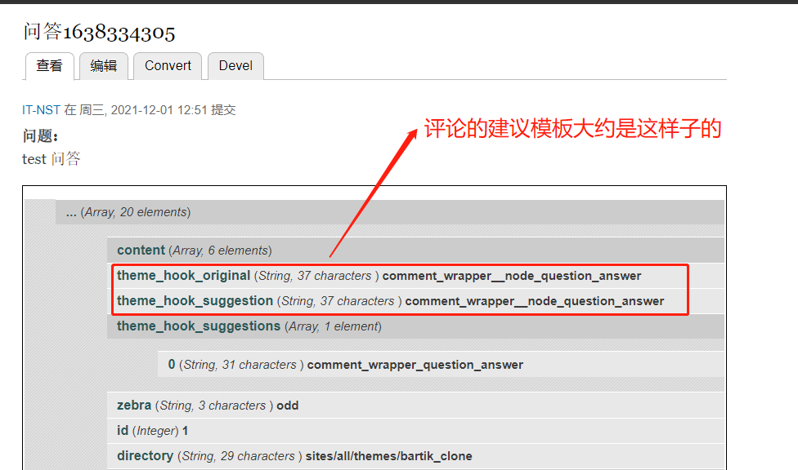The width and height of the screenshot is (798, 470).
Task: Click the 问题: field label
Action: [x=40, y=135]
